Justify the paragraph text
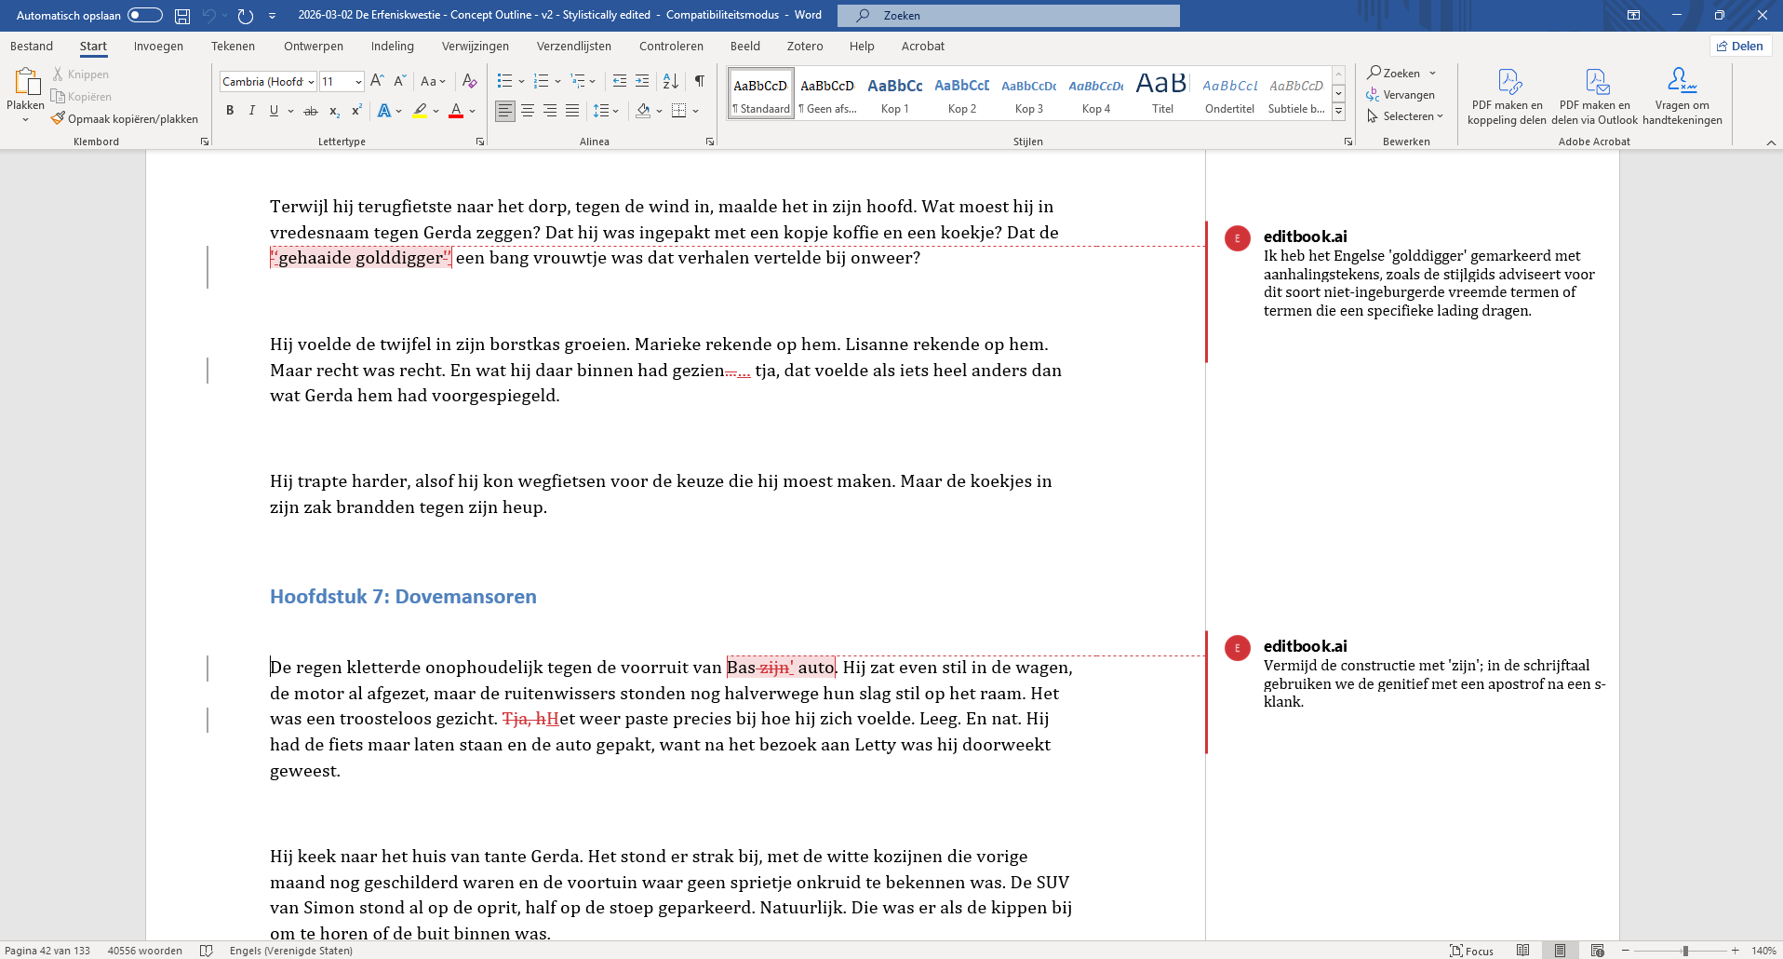The height and width of the screenshot is (959, 1783). click(x=572, y=111)
